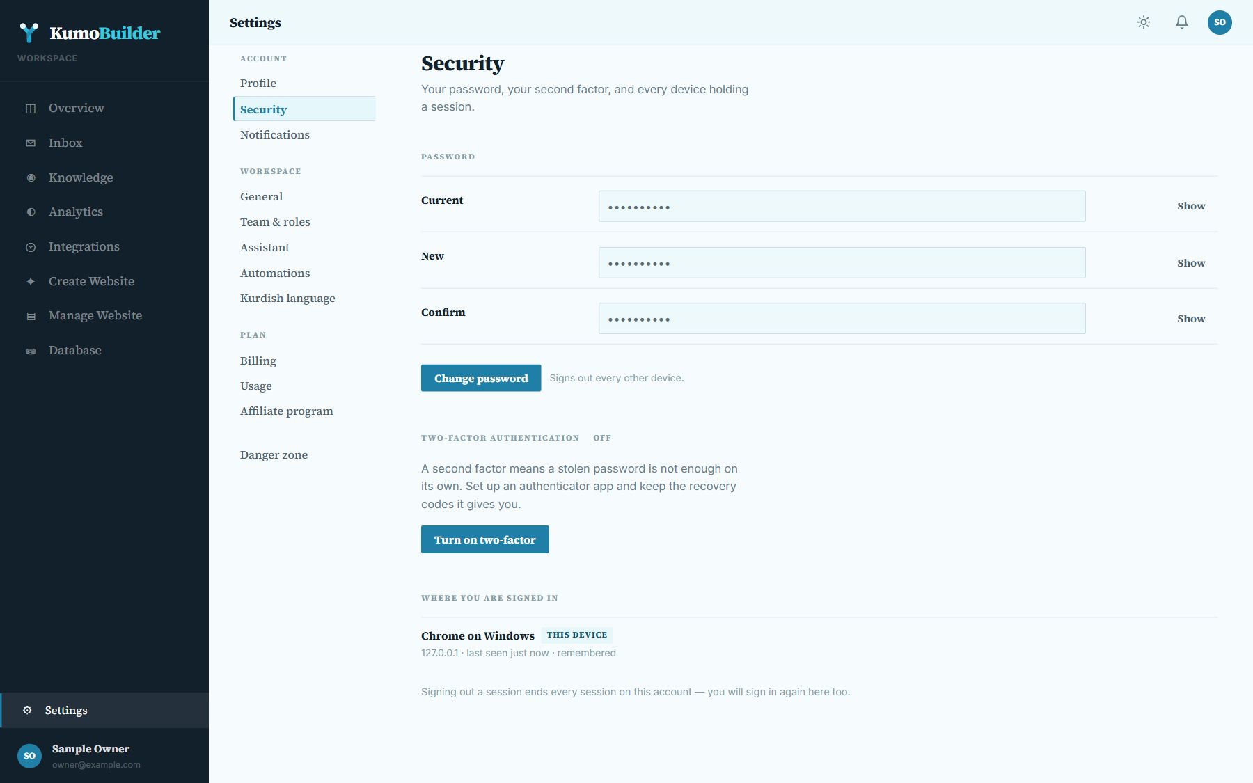This screenshot has height=783, width=1253.
Task: Open Create Website page
Action: click(104, 282)
